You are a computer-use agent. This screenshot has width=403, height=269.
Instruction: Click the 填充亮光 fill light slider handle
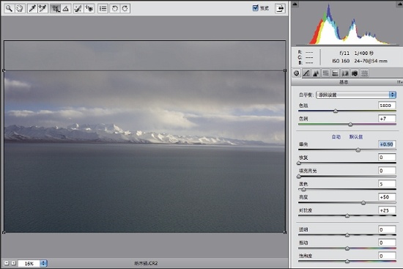tap(299, 177)
